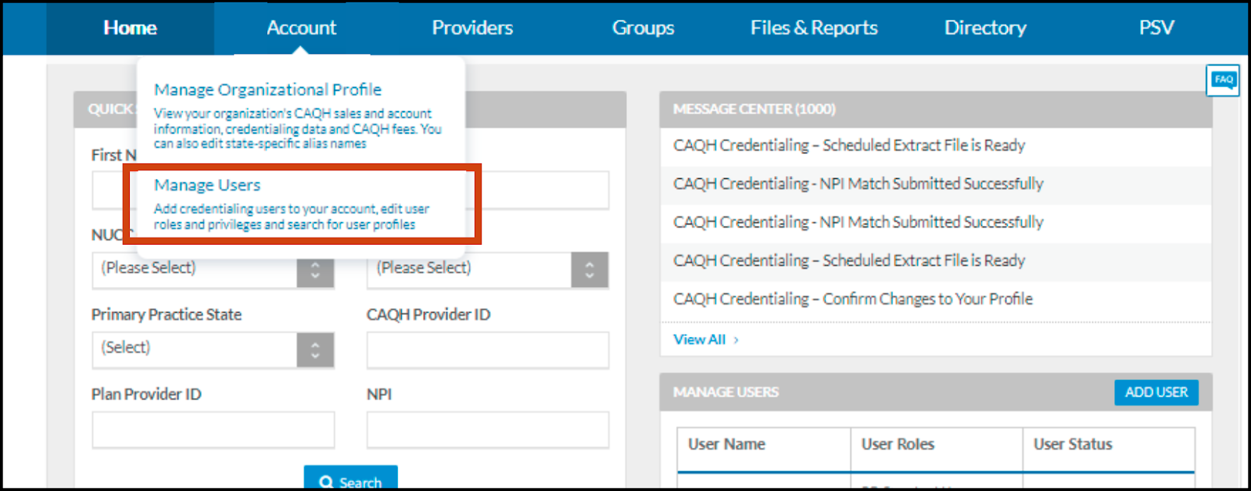Go to the Home tab

pyautogui.click(x=130, y=28)
